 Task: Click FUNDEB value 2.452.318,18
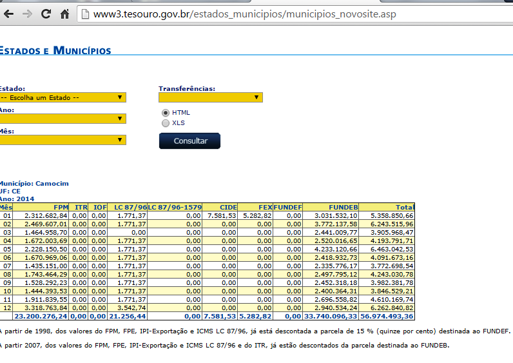coord(336,283)
